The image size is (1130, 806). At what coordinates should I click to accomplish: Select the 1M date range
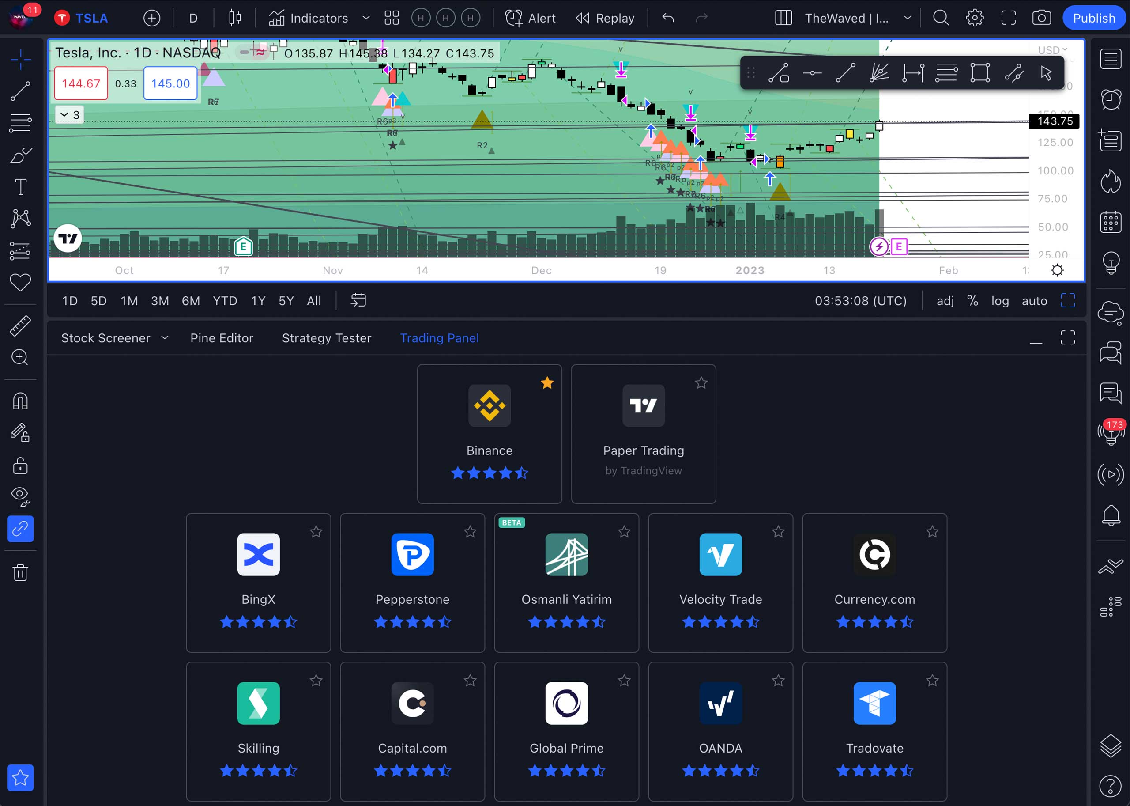pos(129,301)
